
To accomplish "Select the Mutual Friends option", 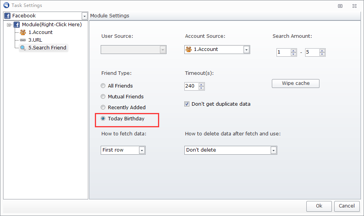I will point(103,96).
